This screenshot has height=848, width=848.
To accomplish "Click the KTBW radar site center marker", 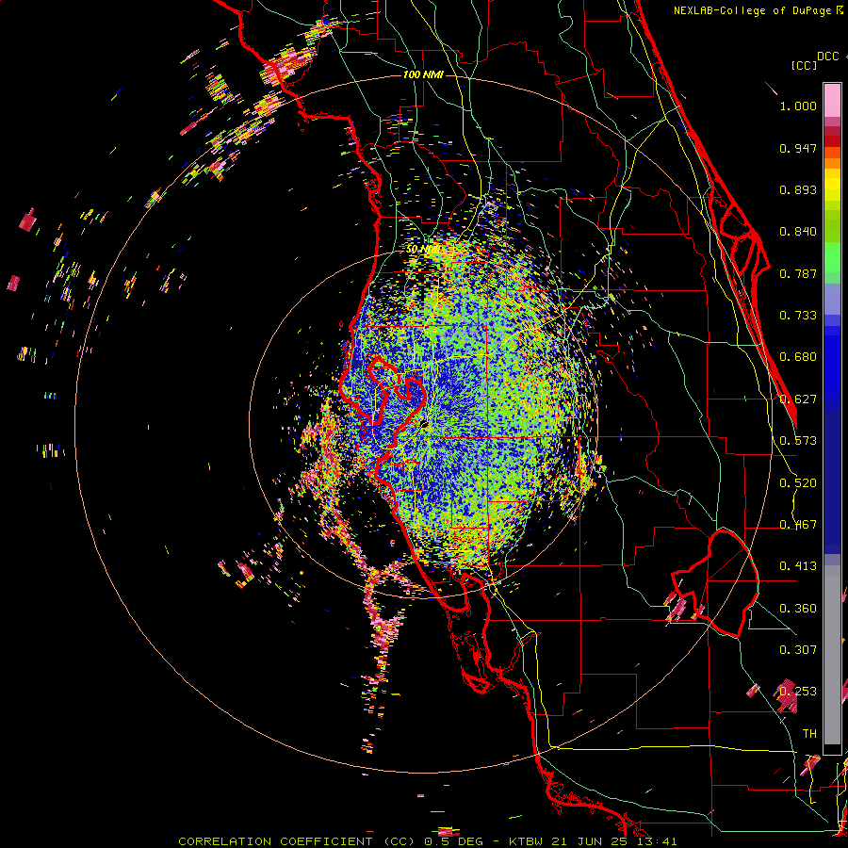I will coord(423,423).
